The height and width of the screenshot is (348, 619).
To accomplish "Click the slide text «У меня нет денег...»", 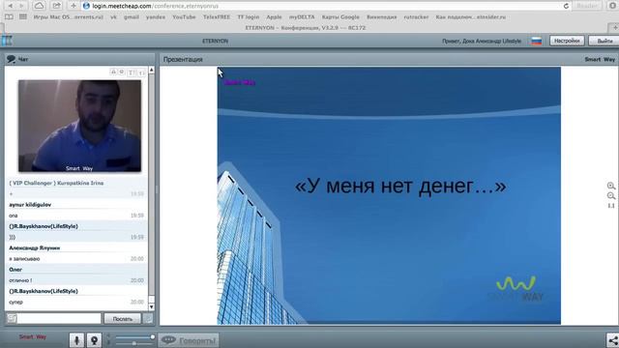I will 400,186.
